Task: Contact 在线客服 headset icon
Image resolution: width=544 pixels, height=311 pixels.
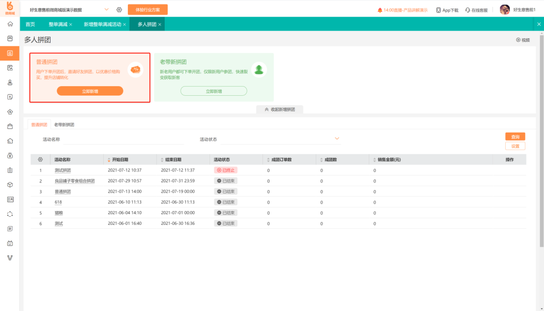Action: point(467,10)
